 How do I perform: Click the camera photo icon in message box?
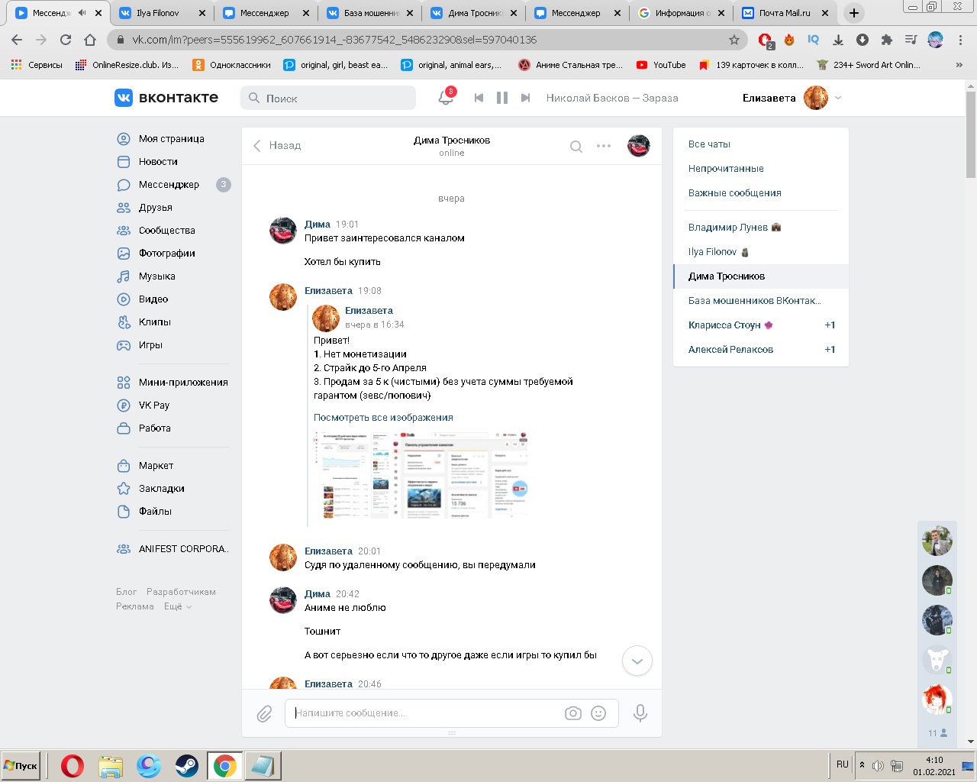pyautogui.click(x=572, y=713)
